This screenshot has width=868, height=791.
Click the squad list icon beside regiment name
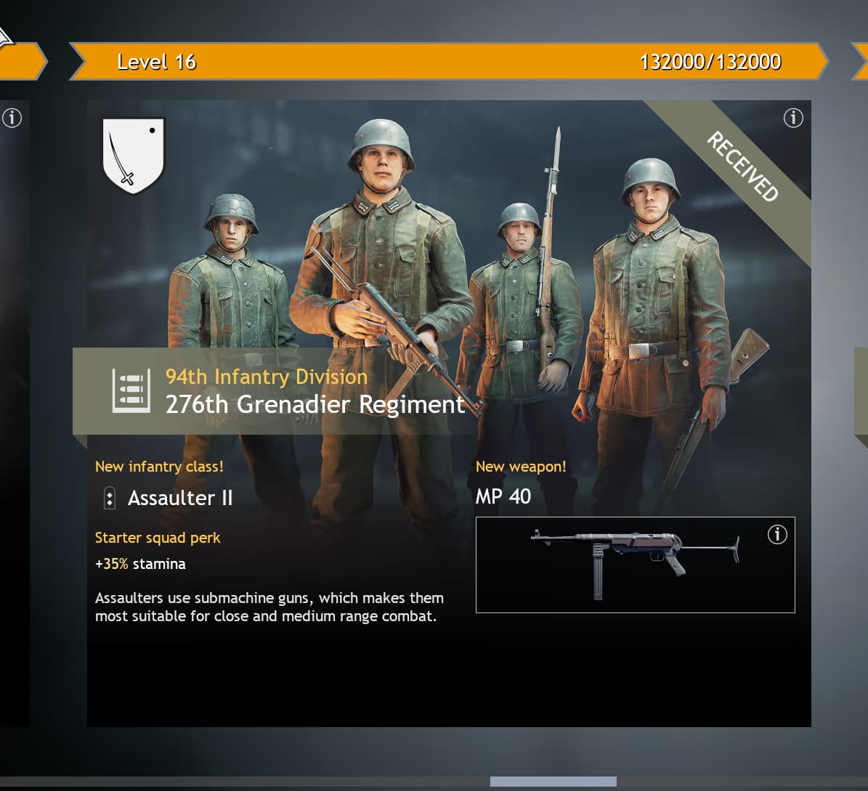pyautogui.click(x=131, y=390)
